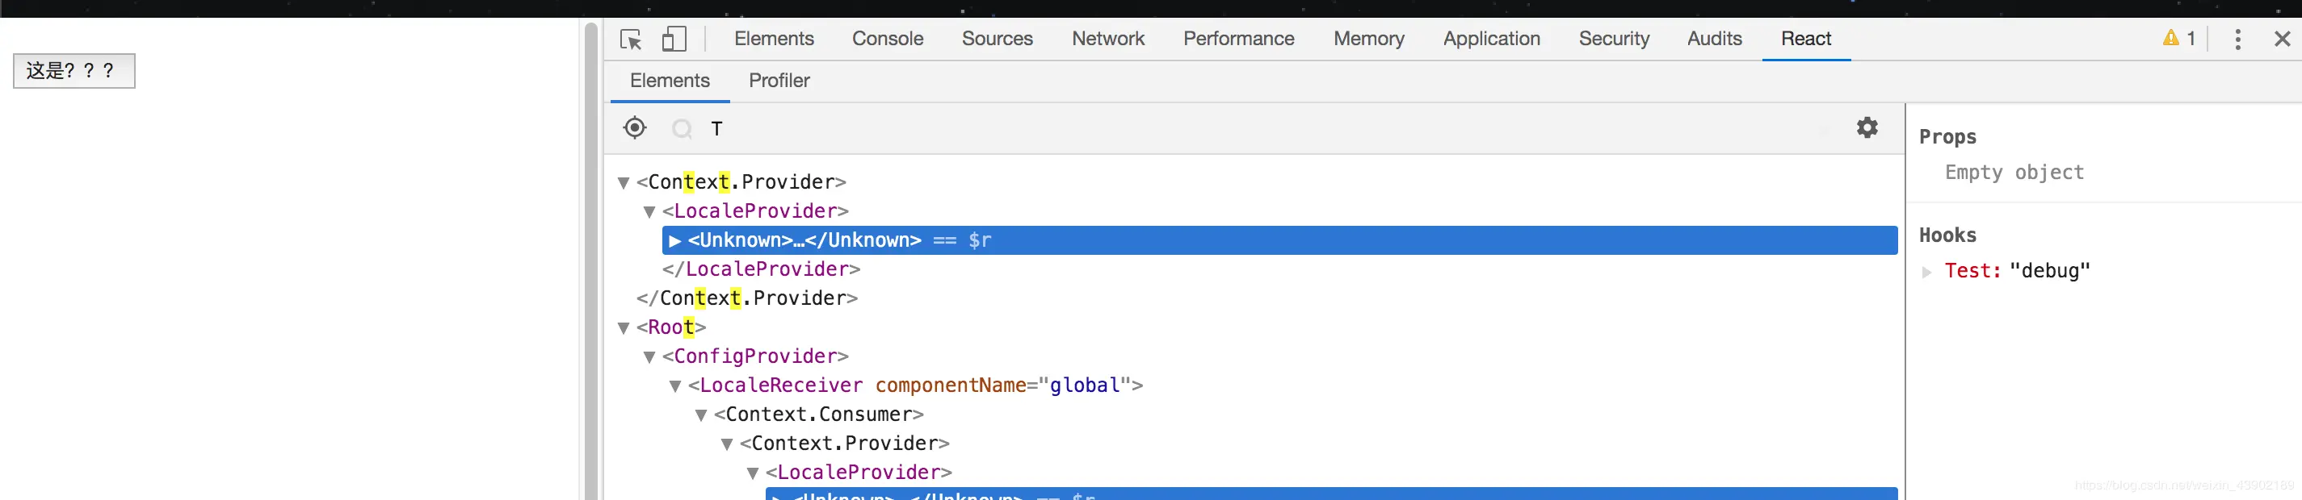Click the 这是？？？ button
The width and height of the screenshot is (2302, 500).
coord(74,72)
